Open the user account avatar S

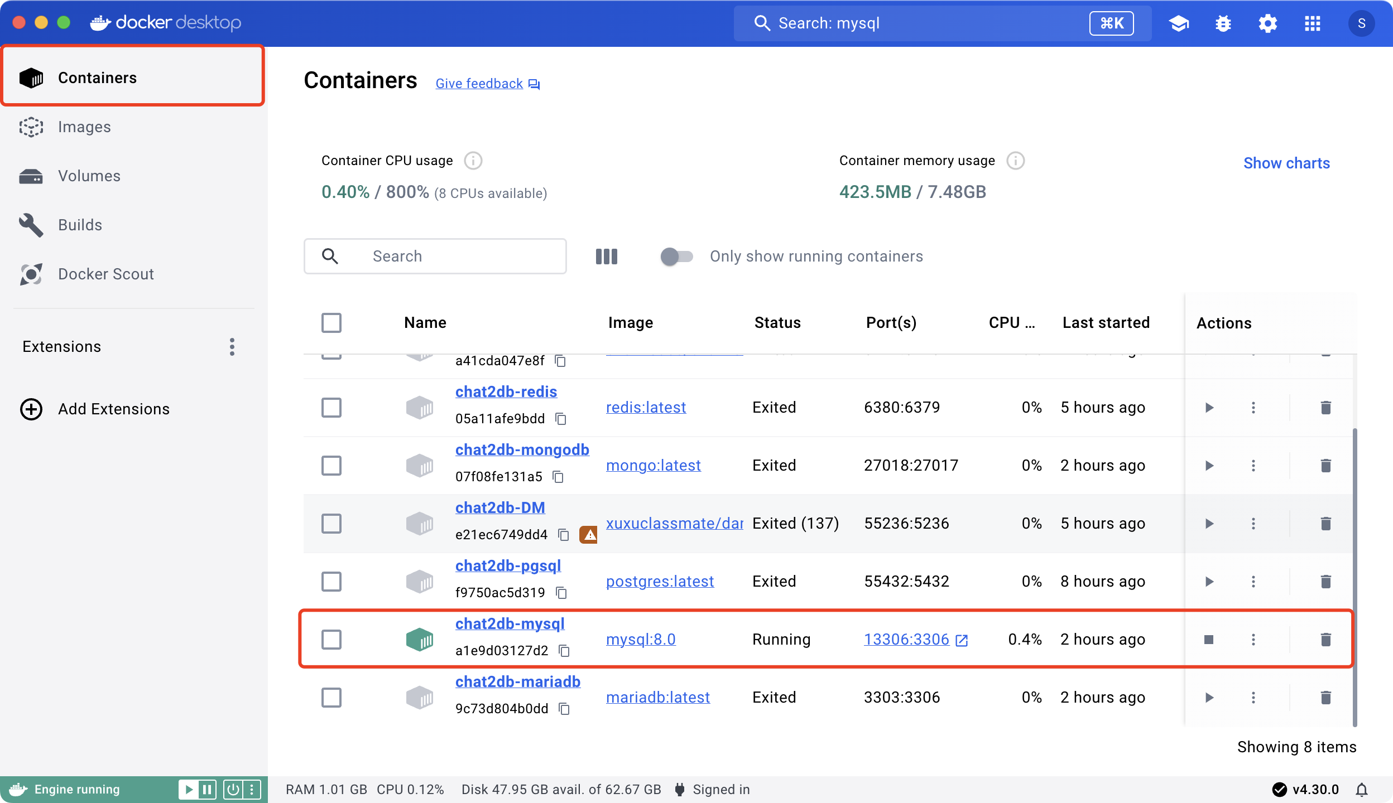[1362, 23]
